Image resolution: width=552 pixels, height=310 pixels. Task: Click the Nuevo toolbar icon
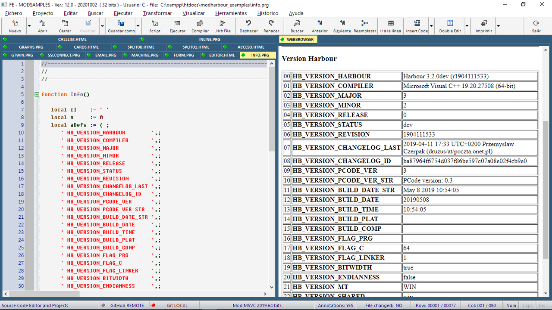point(15,26)
